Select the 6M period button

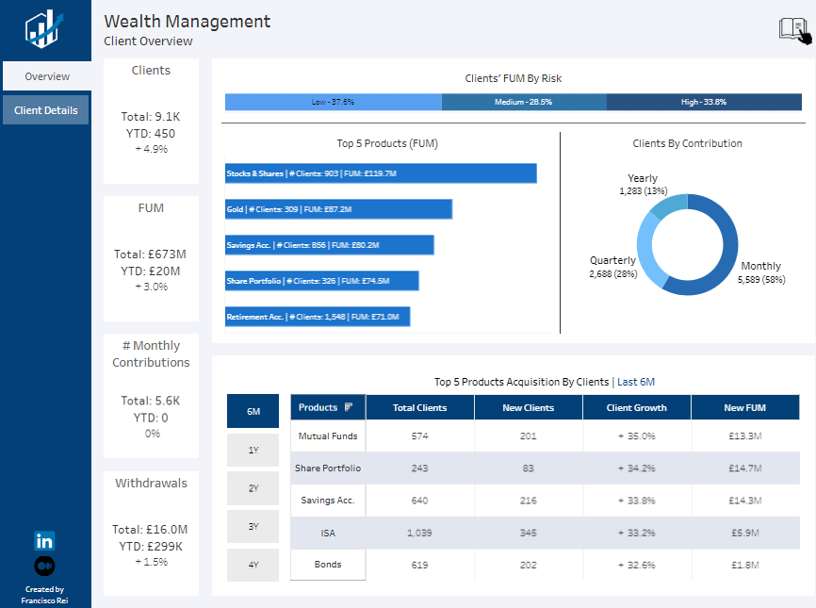point(253,411)
